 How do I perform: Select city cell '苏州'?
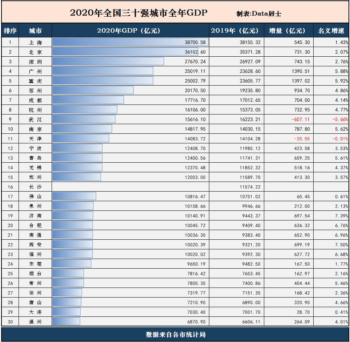point(35,91)
